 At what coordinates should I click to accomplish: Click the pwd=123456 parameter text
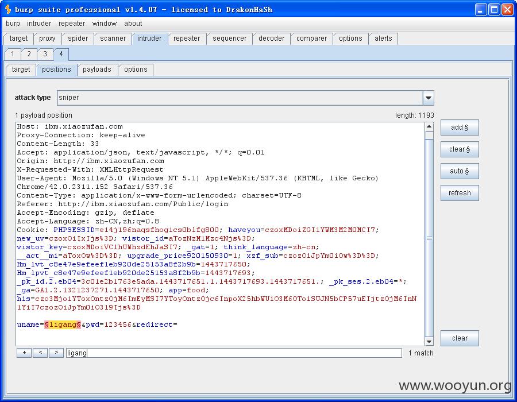point(109,324)
